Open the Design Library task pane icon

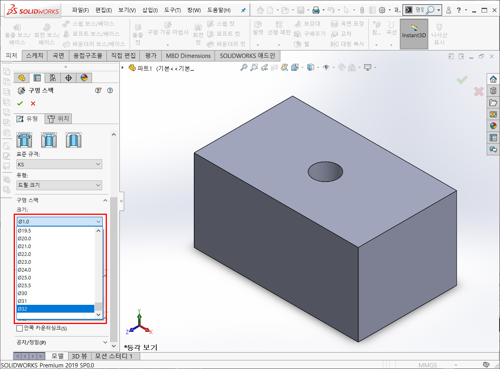coord(493,91)
